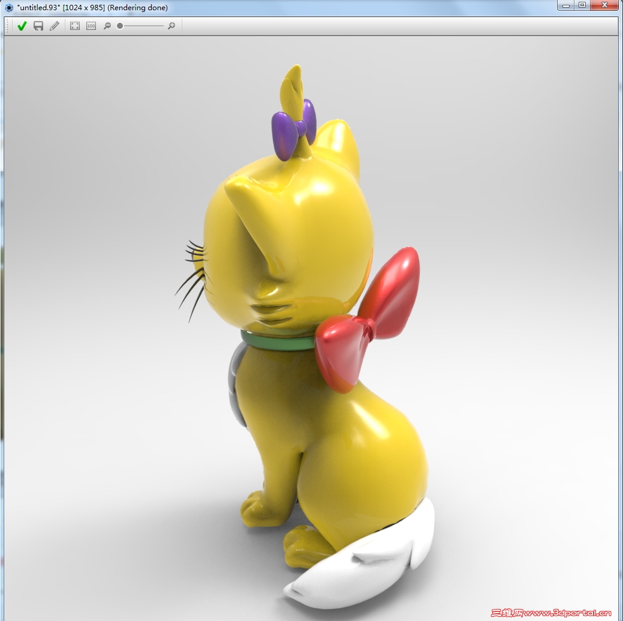The image size is (623, 621).
Task: Save the rendered image with the disk icon
Action: click(38, 26)
